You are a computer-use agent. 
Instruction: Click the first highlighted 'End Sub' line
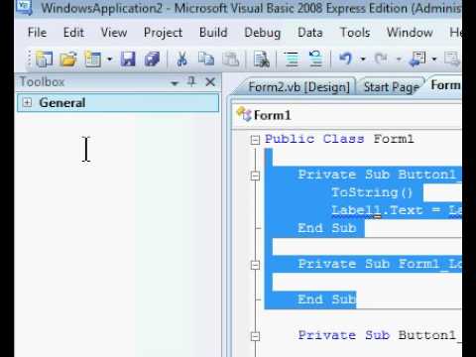tap(327, 228)
